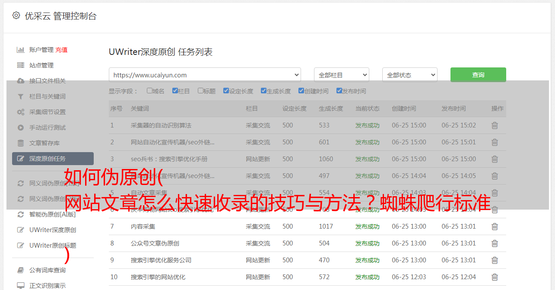Delete the row for 采集器的自动识别算法

point(495,125)
